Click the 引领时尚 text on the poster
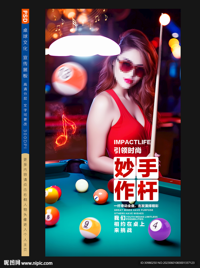Screen dimensions: 200x268 (x=128, y=150)
